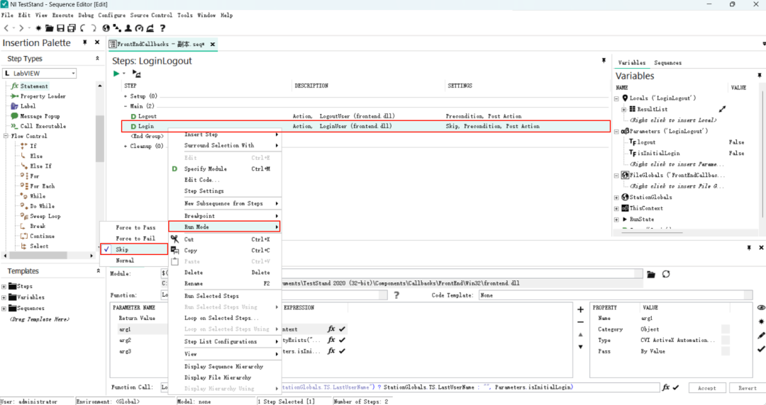The image size is (766, 405).
Task: Click the Insertion Palette horizontal scrollbar
Action: pos(38,255)
